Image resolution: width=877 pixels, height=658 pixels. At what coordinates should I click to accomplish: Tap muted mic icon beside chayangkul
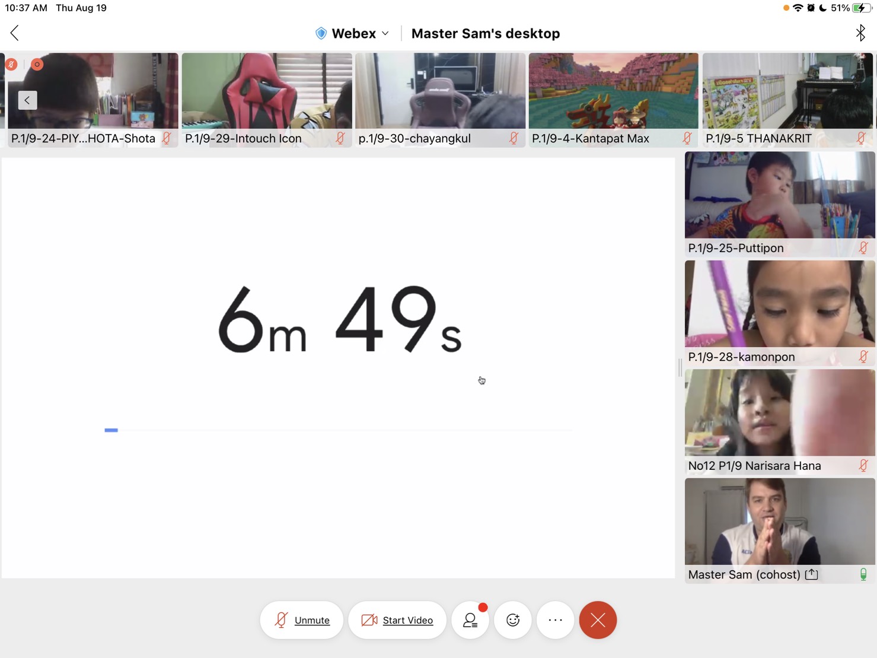pyautogui.click(x=514, y=138)
